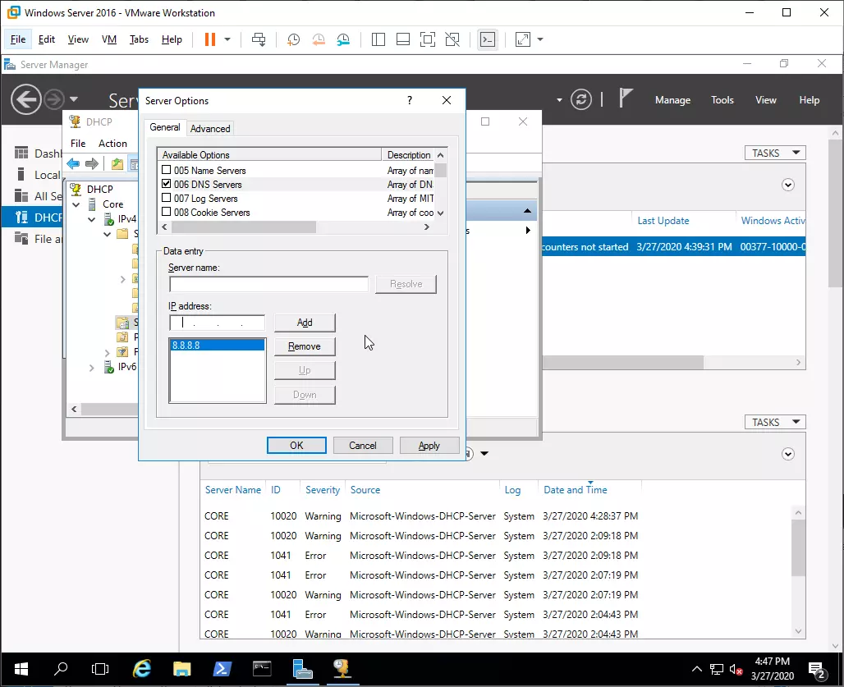Screen dimensions: 844x687
Task: Enable 005 Name Servers option
Action: (167, 170)
